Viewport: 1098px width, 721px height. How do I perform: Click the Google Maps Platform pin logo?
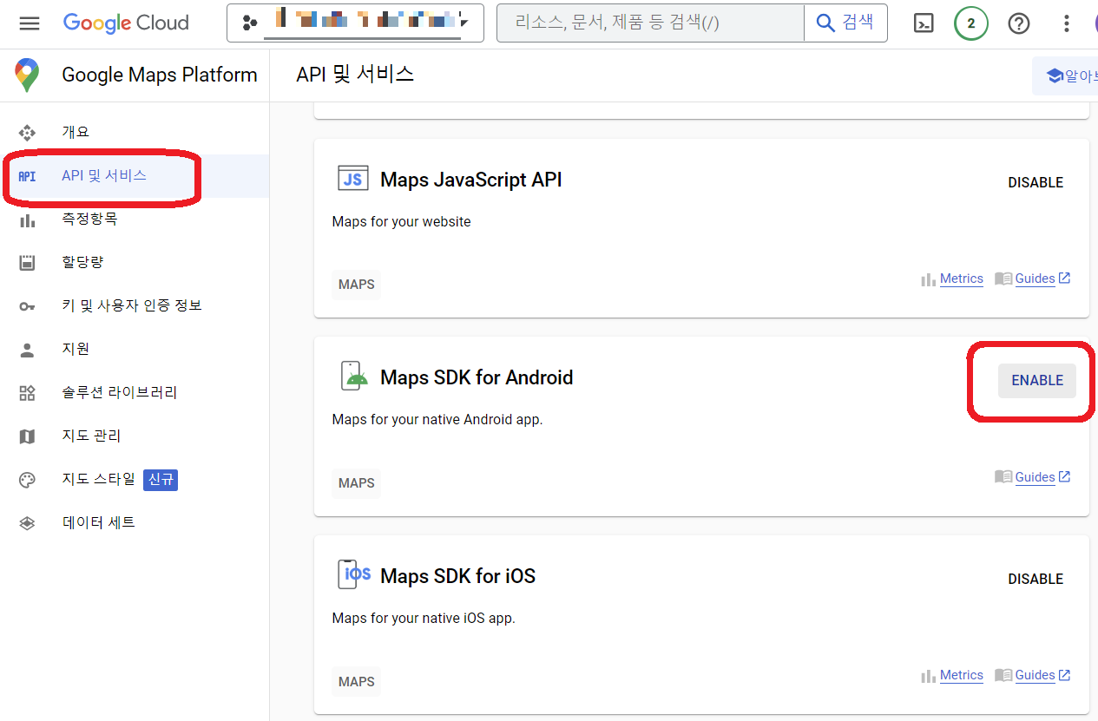click(27, 75)
